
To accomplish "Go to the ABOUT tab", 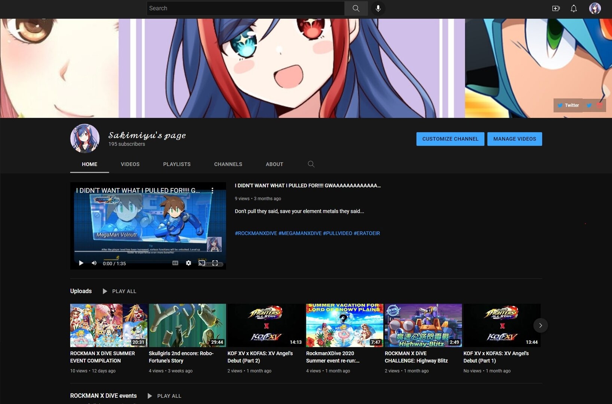I will click(x=274, y=164).
